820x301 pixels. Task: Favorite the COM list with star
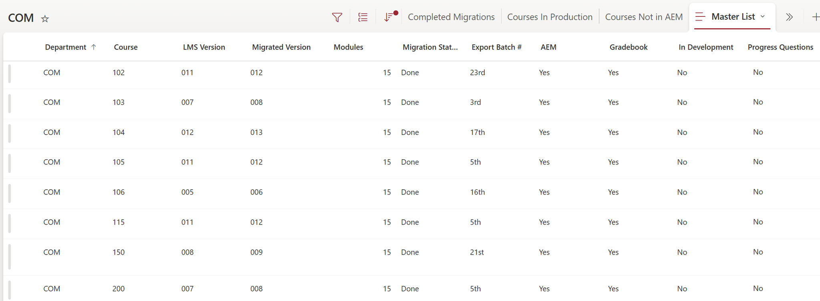click(x=45, y=19)
